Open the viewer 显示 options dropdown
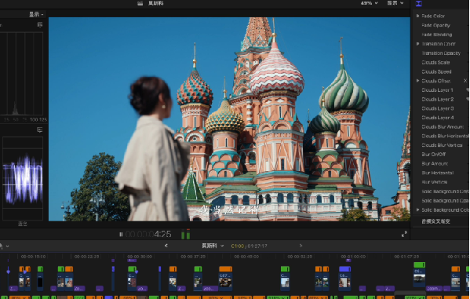Image resolution: width=470 pixels, height=299 pixels. tap(395, 3)
